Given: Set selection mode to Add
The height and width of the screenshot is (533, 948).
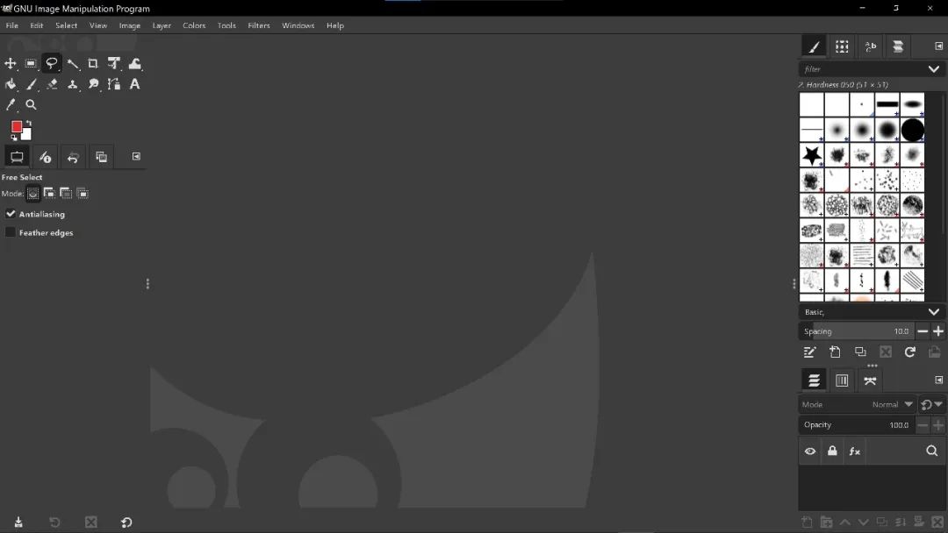Looking at the screenshot, I should pyautogui.click(x=49, y=193).
